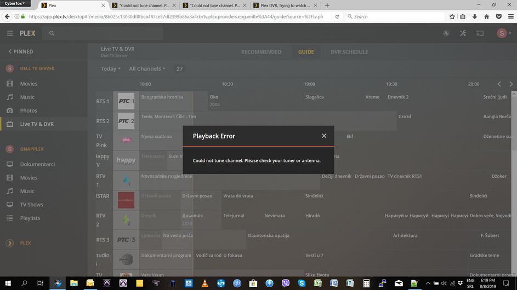Click the RTS 1 channel logo
517x290 pixels.
click(126, 101)
